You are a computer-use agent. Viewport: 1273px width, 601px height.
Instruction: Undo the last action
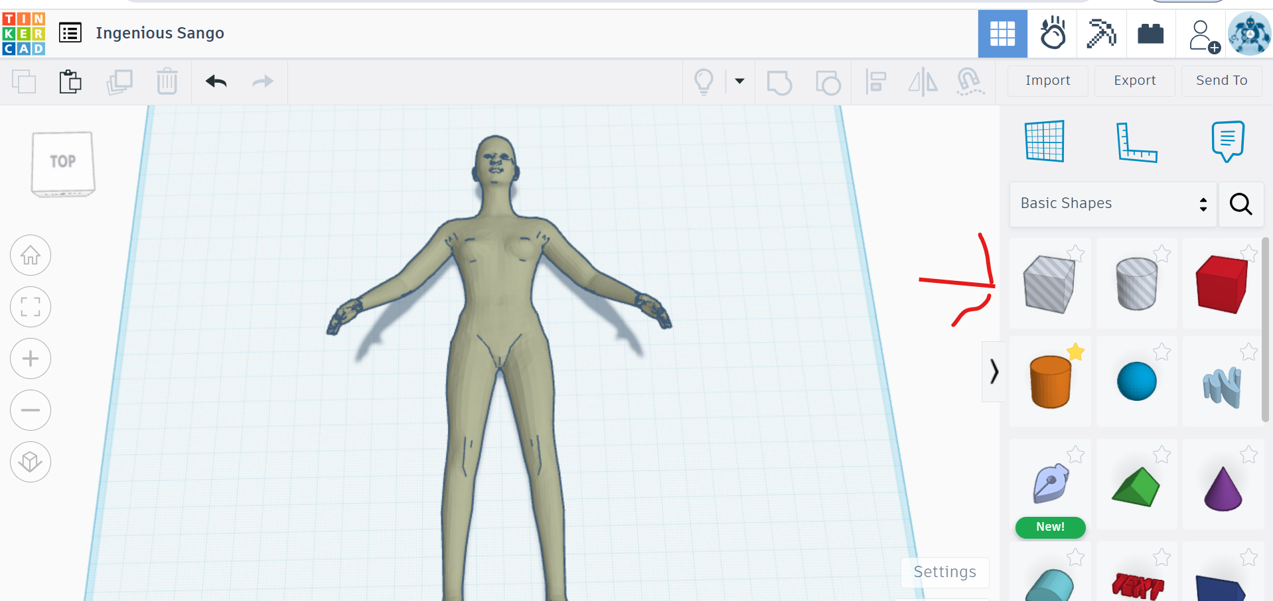point(216,82)
